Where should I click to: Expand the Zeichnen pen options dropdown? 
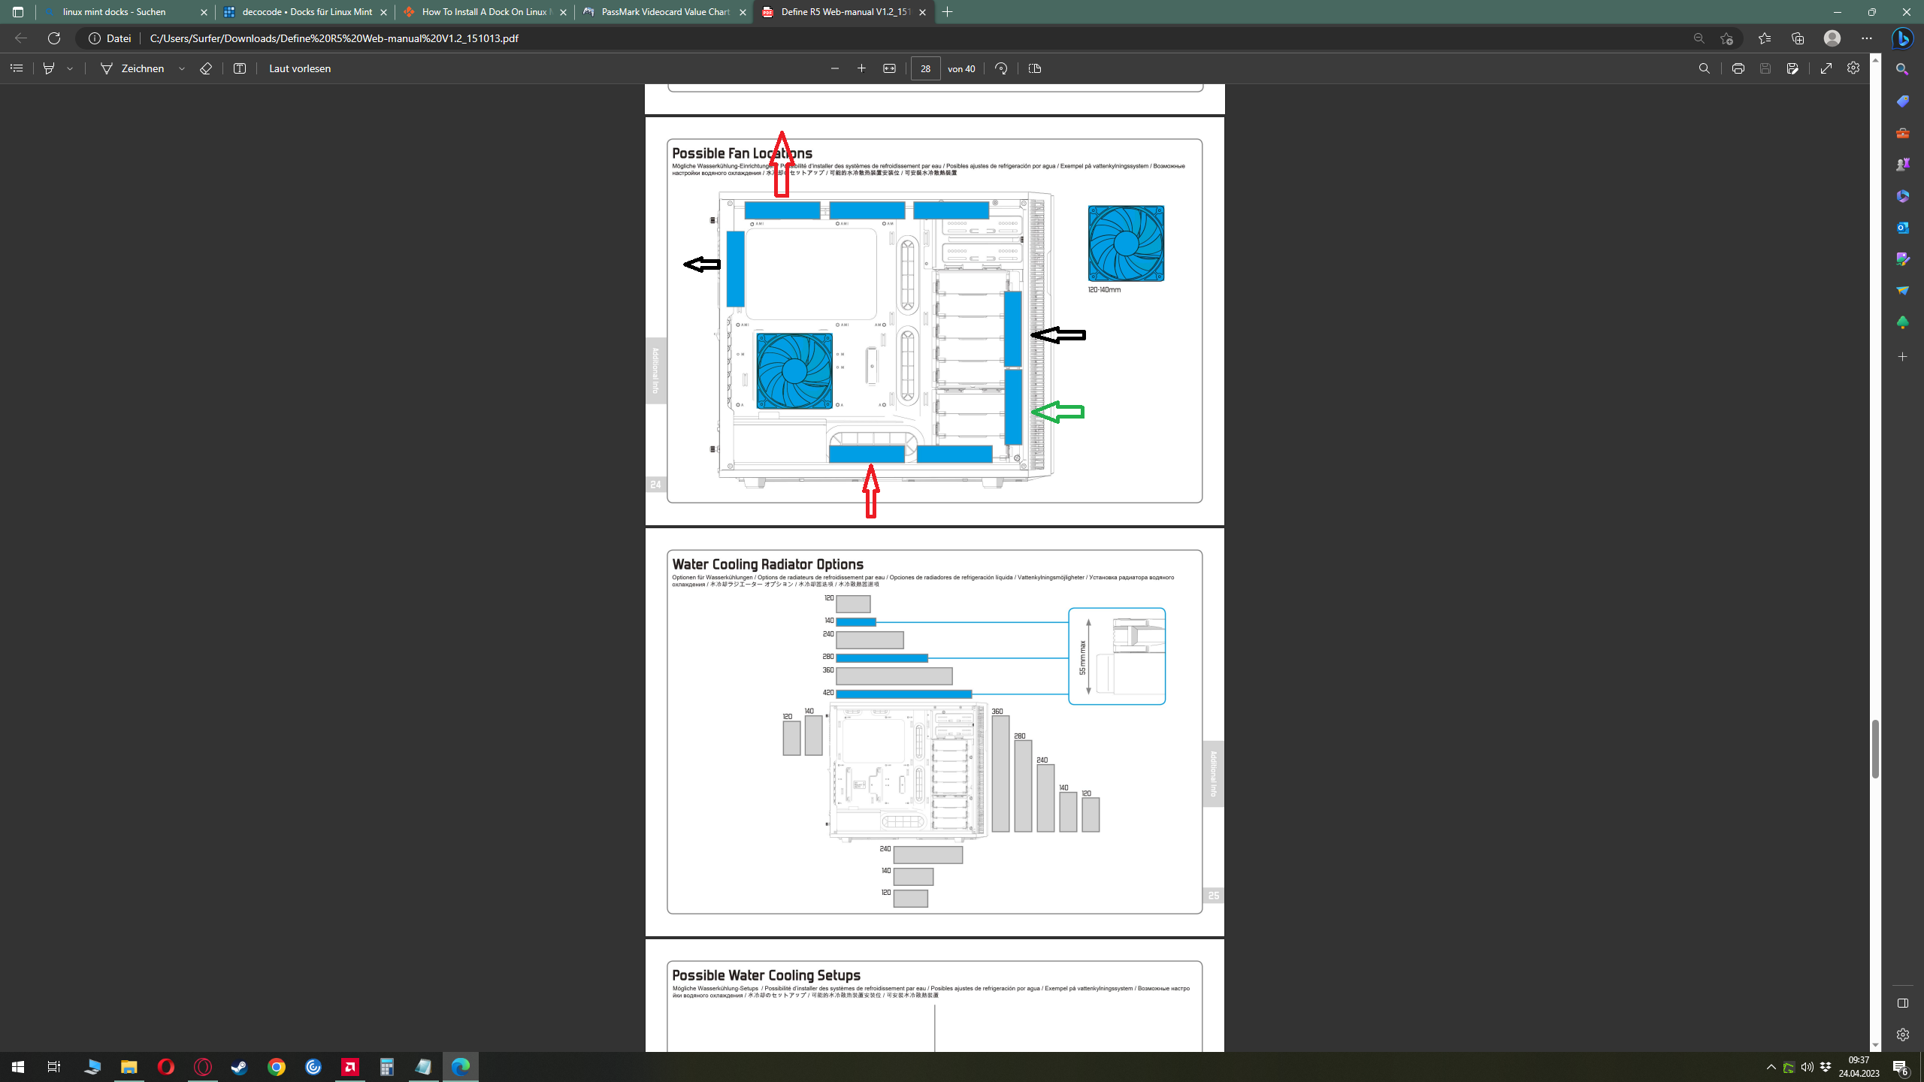click(x=182, y=68)
